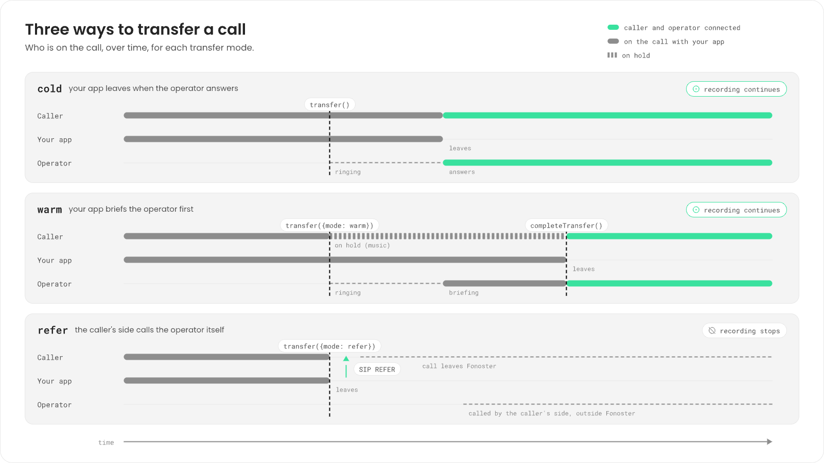
Task: Click the green Operator bar in cold section
Action: (x=607, y=163)
